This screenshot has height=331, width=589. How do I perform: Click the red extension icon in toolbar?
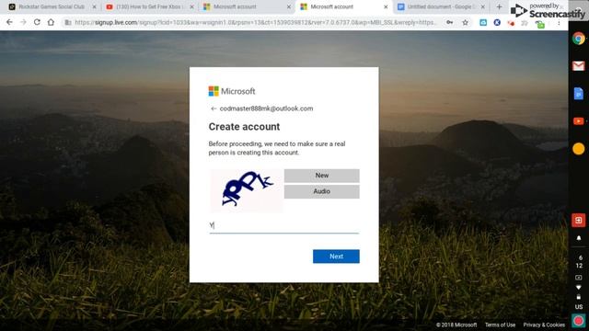click(511, 23)
